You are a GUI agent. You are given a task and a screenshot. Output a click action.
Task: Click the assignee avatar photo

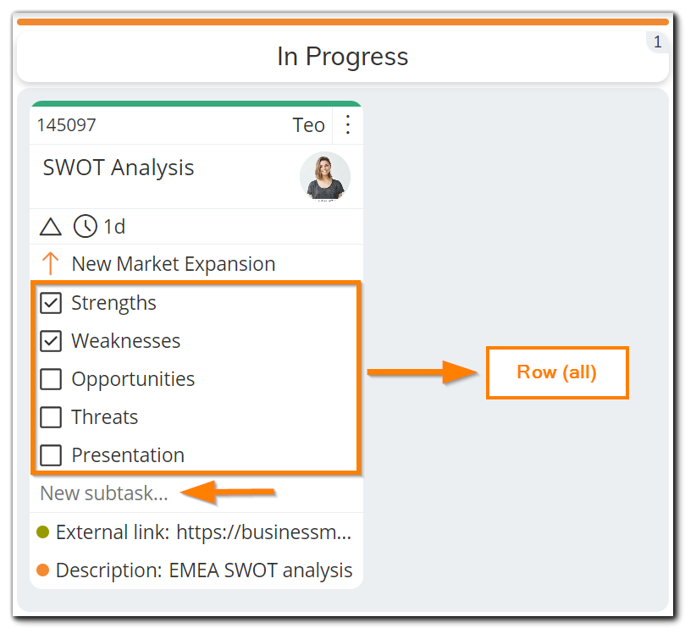[325, 177]
